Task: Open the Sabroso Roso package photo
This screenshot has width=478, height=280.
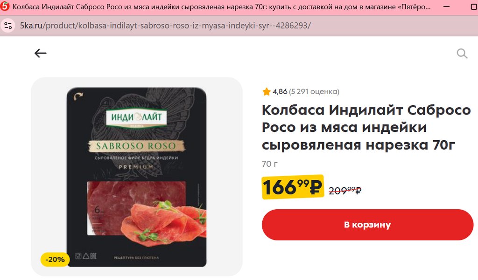Action: 137,177
